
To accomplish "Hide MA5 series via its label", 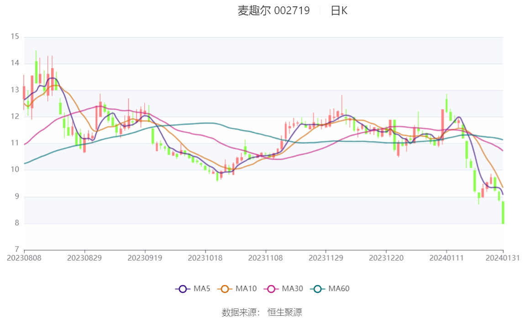I will click(x=202, y=288).
